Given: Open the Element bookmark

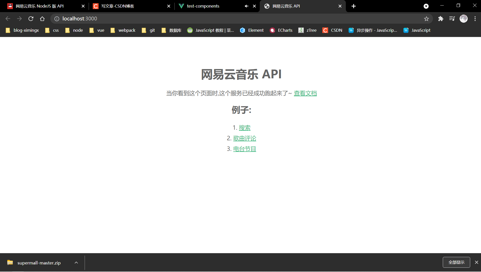Looking at the screenshot, I should click(252, 30).
